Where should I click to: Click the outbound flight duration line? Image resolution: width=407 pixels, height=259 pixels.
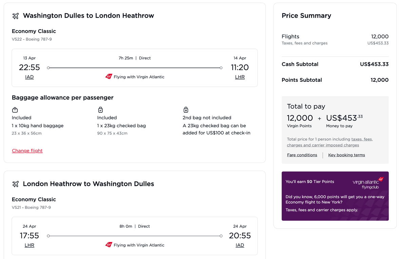[x=135, y=68]
